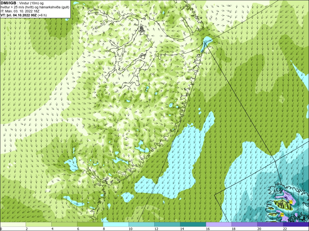The image size is (309, 231).
Task: Click the yellow gust label 27
Action: pyautogui.click(x=291, y=202)
